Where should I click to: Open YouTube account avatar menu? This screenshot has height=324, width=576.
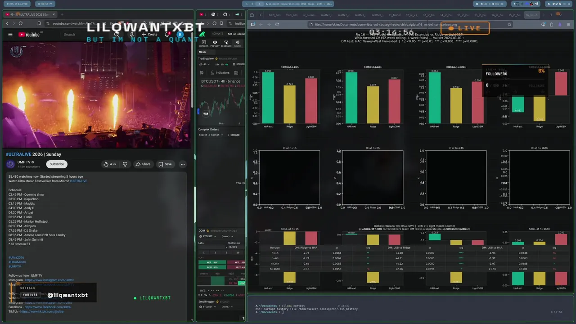point(180,34)
